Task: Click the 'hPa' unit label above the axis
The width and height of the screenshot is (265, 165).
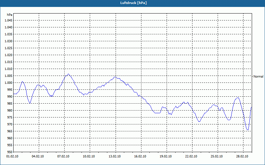Action: coord(10,15)
